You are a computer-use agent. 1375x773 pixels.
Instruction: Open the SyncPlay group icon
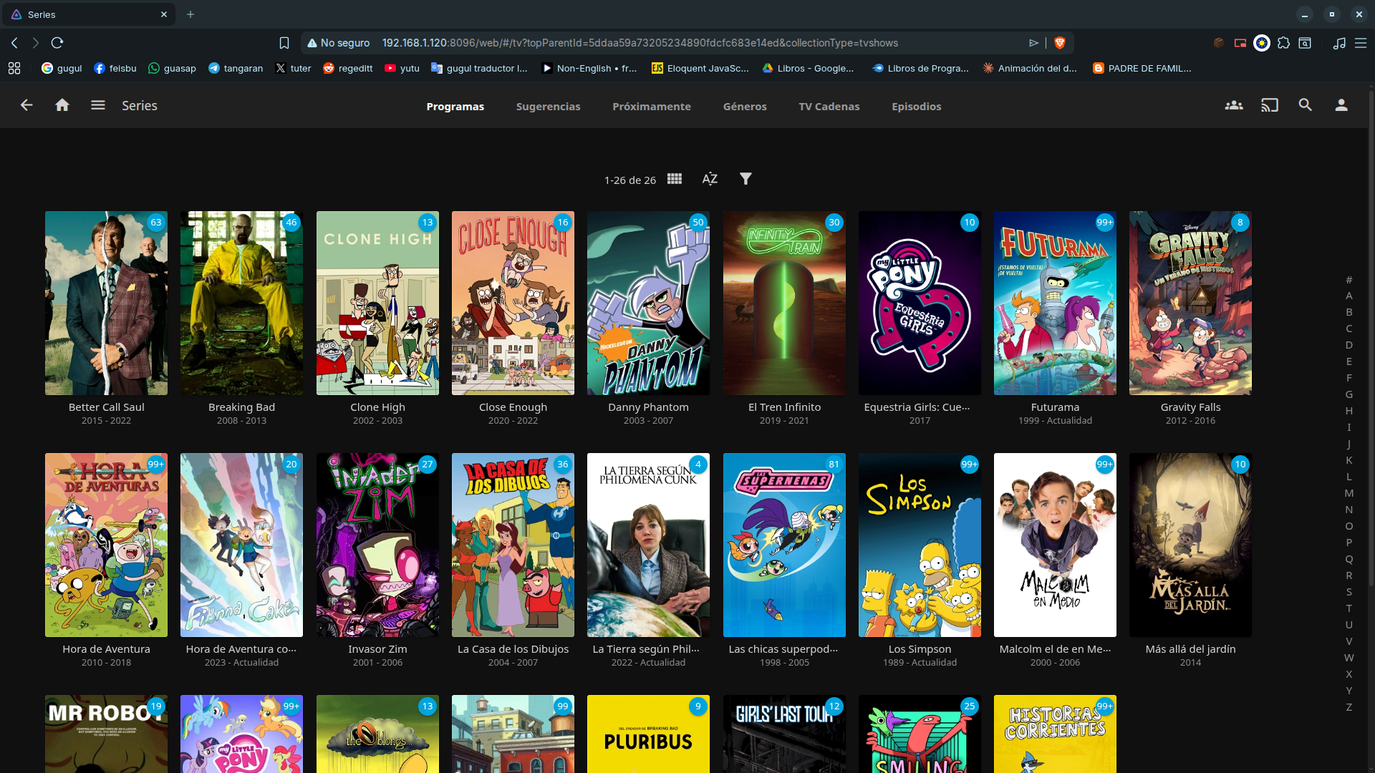point(1233,105)
